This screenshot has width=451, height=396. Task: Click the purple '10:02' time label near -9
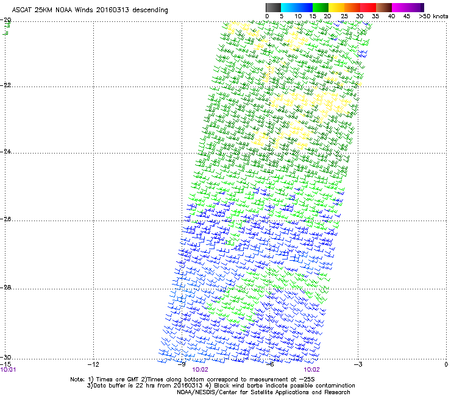coord(200,370)
